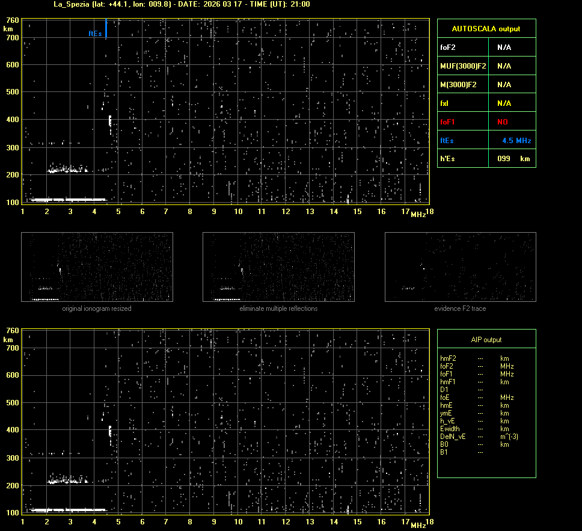Click the M(3000)F2 row label
The height and width of the screenshot is (531, 582).
point(458,84)
